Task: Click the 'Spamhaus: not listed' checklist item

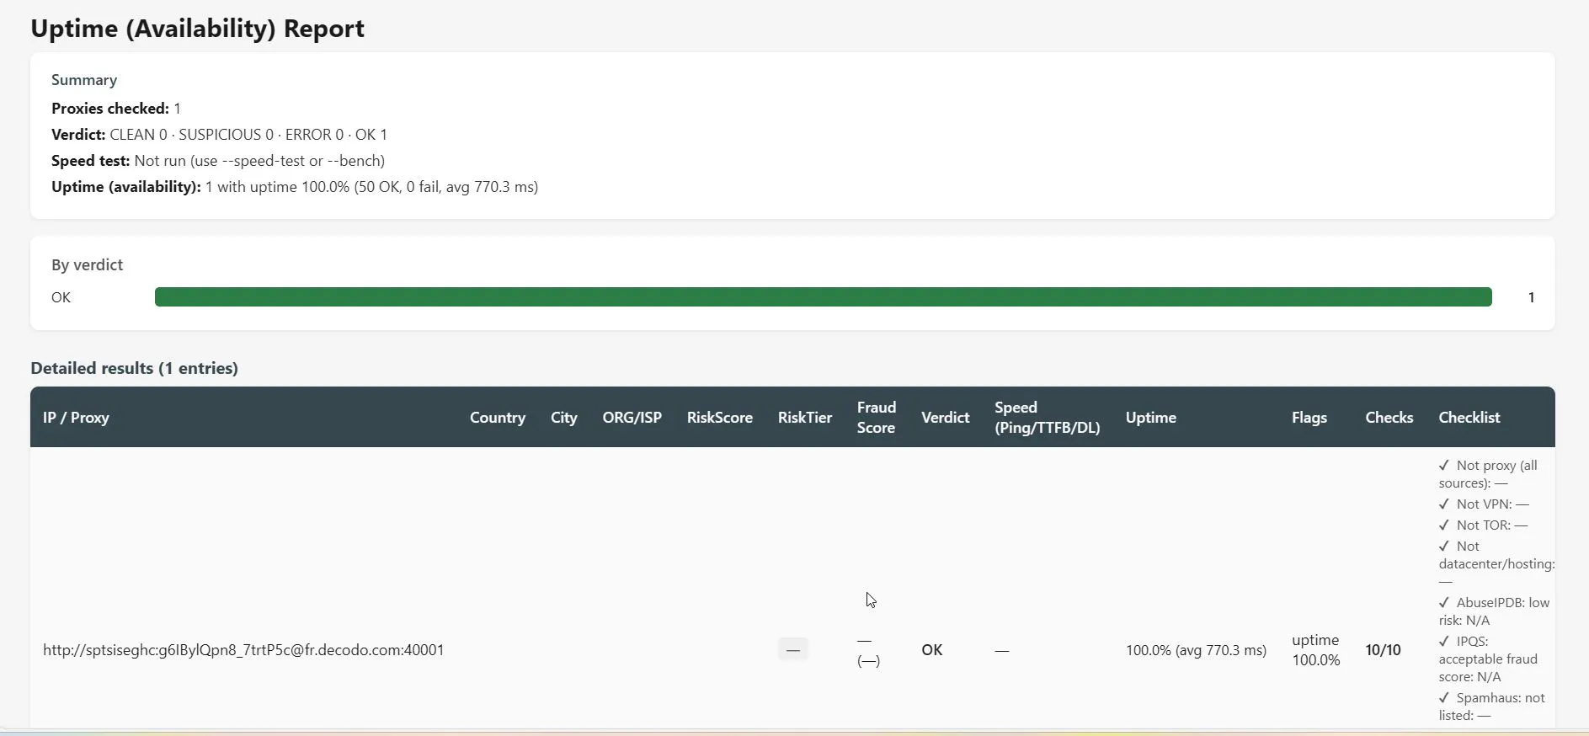Action: coord(1492,707)
